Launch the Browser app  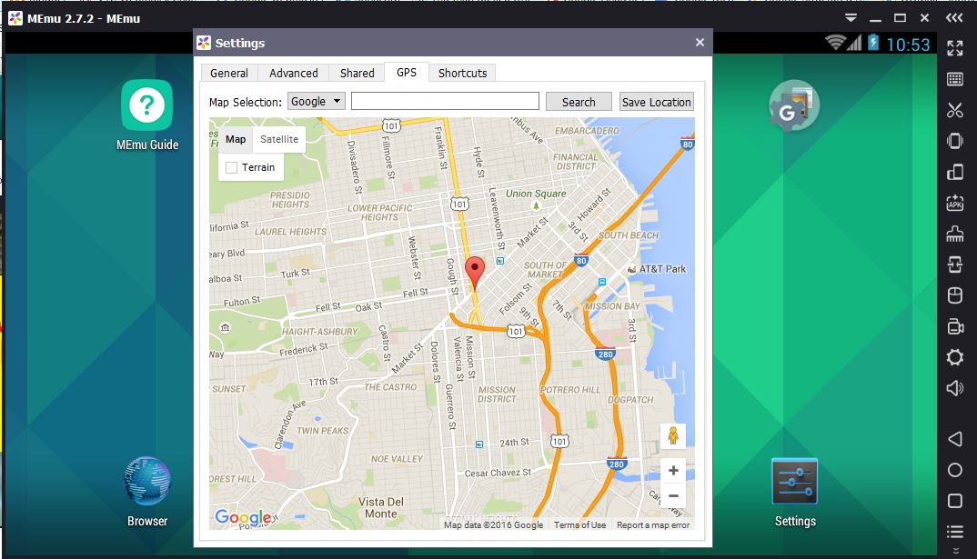coord(147,492)
